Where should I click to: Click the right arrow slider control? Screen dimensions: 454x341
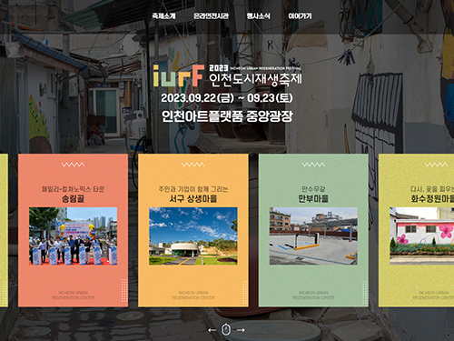[241, 330]
